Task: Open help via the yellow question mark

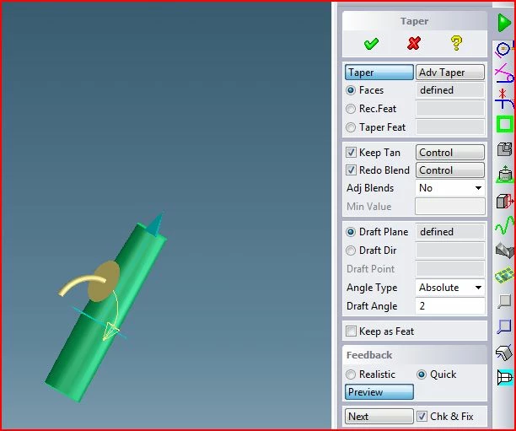Action: coord(456,43)
